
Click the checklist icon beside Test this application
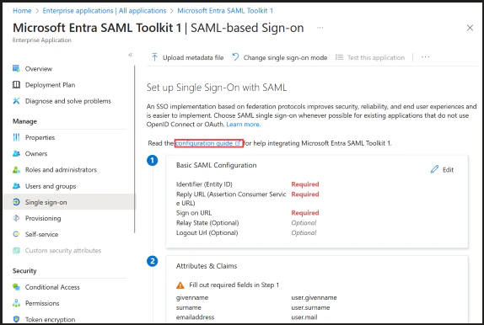(x=339, y=57)
